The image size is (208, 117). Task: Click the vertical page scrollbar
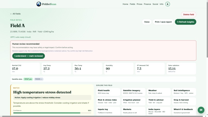click(207, 29)
